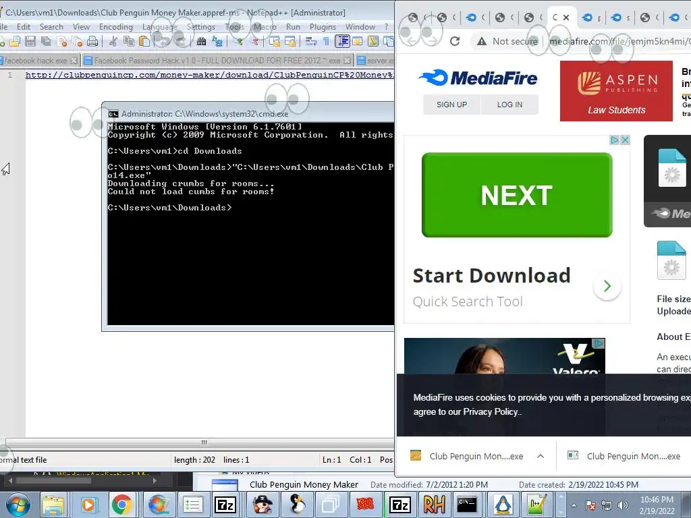Click the Cut scissors icon in Notepad++

[x=113, y=42]
